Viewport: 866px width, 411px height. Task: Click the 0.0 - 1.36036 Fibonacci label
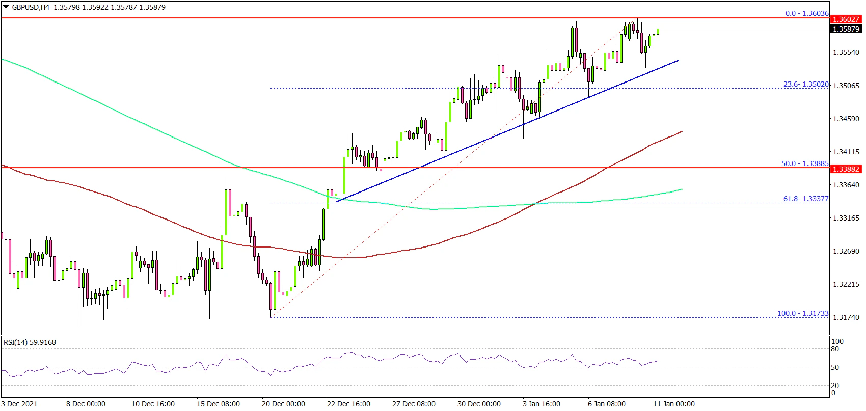point(806,13)
